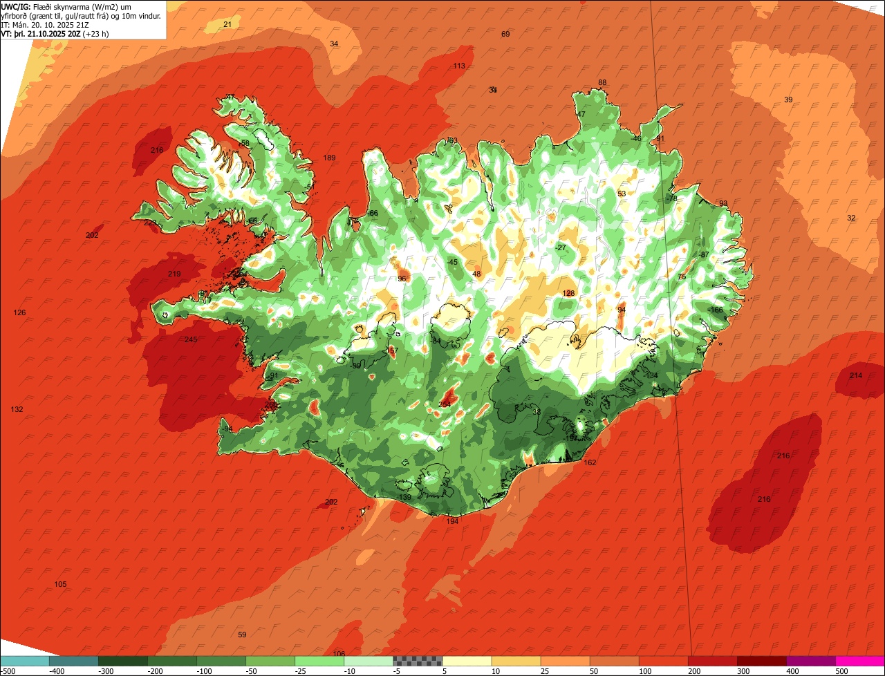885x676 pixels.
Task: Click the map value '113' north of Iceland
Action: (x=459, y=66)
